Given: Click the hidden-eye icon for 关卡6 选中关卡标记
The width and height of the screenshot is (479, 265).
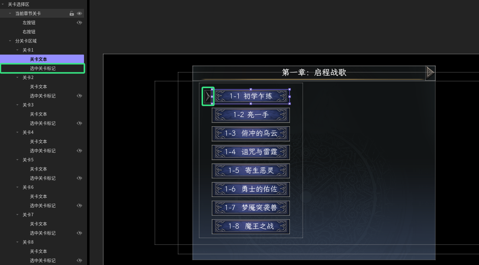Looking at the screenshot, I should 79,206.
